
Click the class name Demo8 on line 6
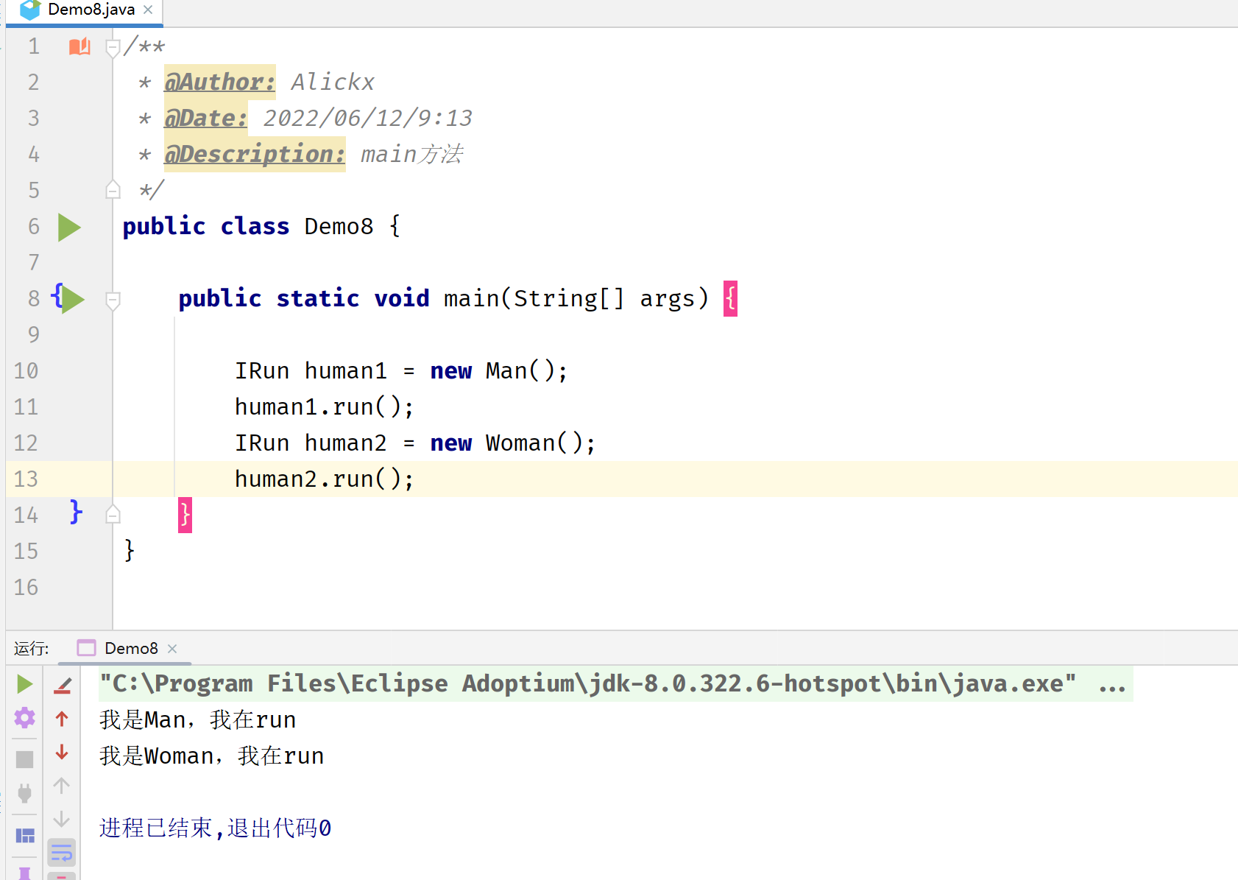[339, 226]
